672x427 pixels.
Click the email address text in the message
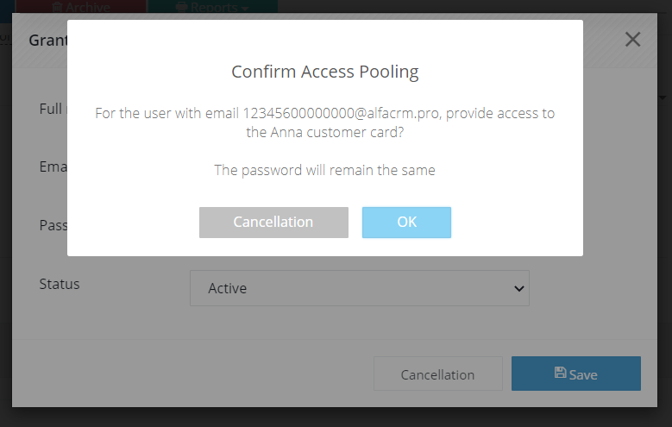[341, 113]
